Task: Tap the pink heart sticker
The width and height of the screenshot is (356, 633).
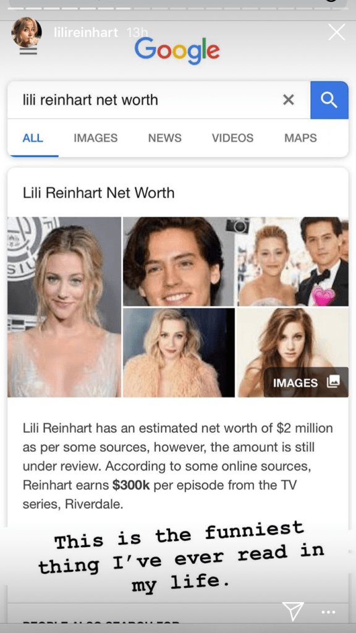Action: click(x=324, y=297)
